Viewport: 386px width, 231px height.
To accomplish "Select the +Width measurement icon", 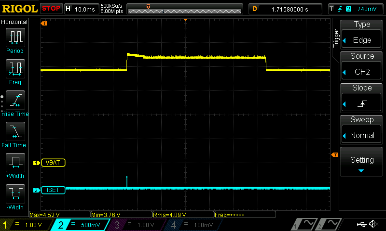I will click(x=15, y=163).
